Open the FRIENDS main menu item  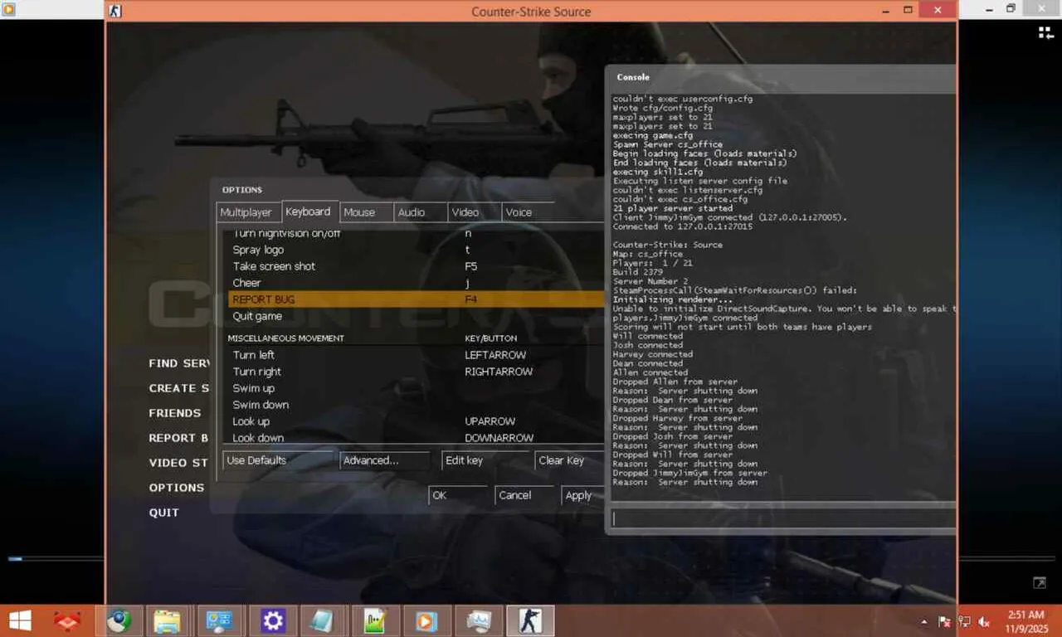click(175, 413)
